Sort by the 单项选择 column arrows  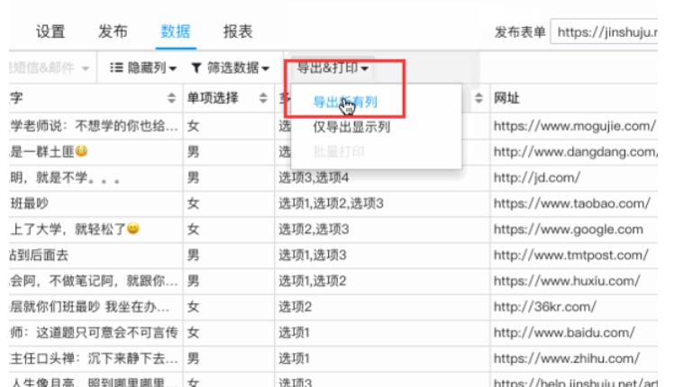point(263,98)
